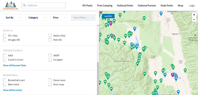Screen dimensions: 198x95
Task: Zoom in on the map
Action: point(194,15)
